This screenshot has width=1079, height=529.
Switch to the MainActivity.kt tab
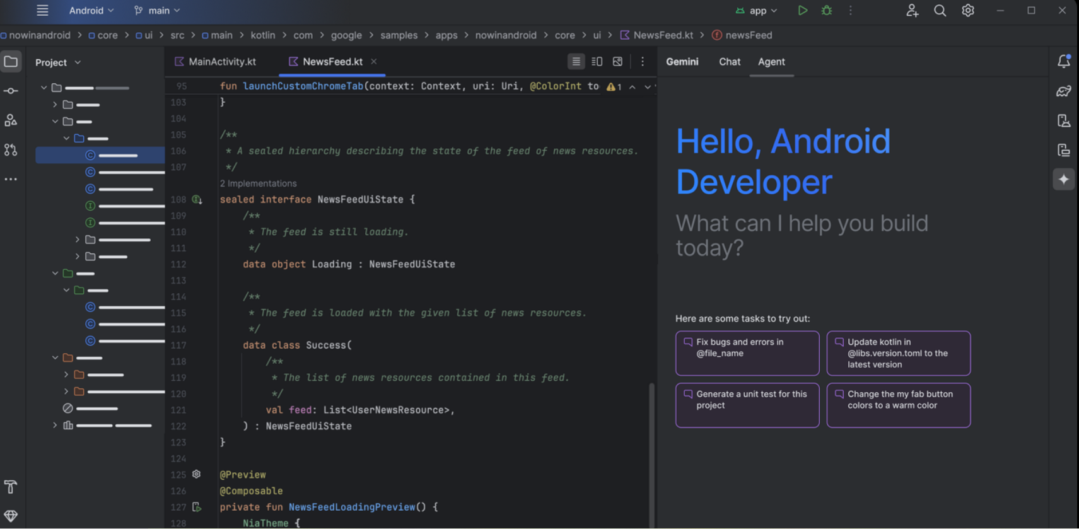click(x=215, y=61)
